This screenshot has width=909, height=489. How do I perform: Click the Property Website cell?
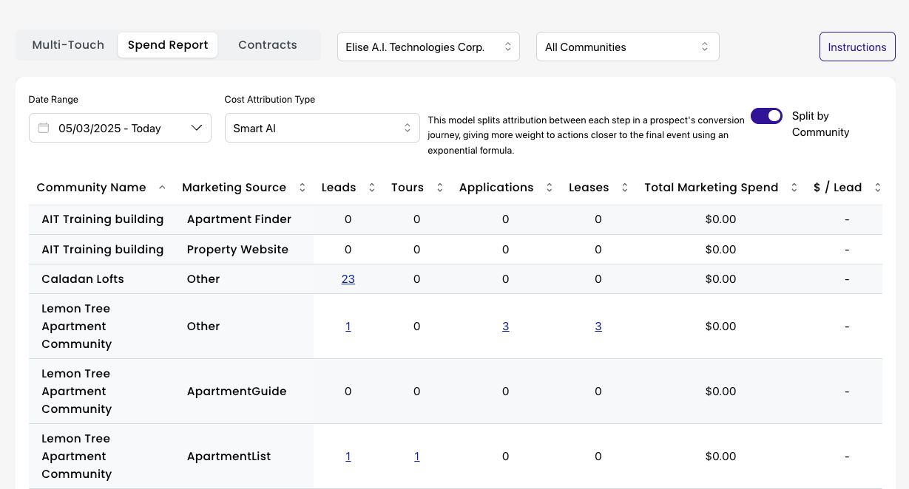coord(237,250)
